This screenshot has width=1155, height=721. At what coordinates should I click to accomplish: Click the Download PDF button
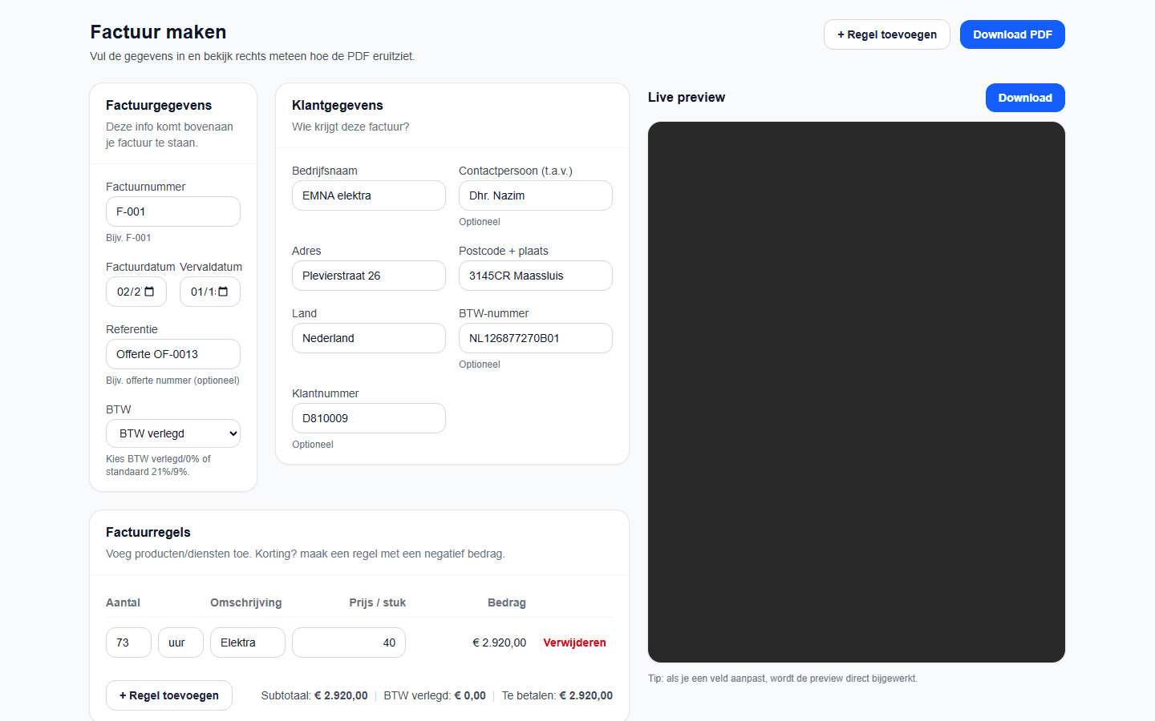pyautogui.click(x=1012, y=34)
